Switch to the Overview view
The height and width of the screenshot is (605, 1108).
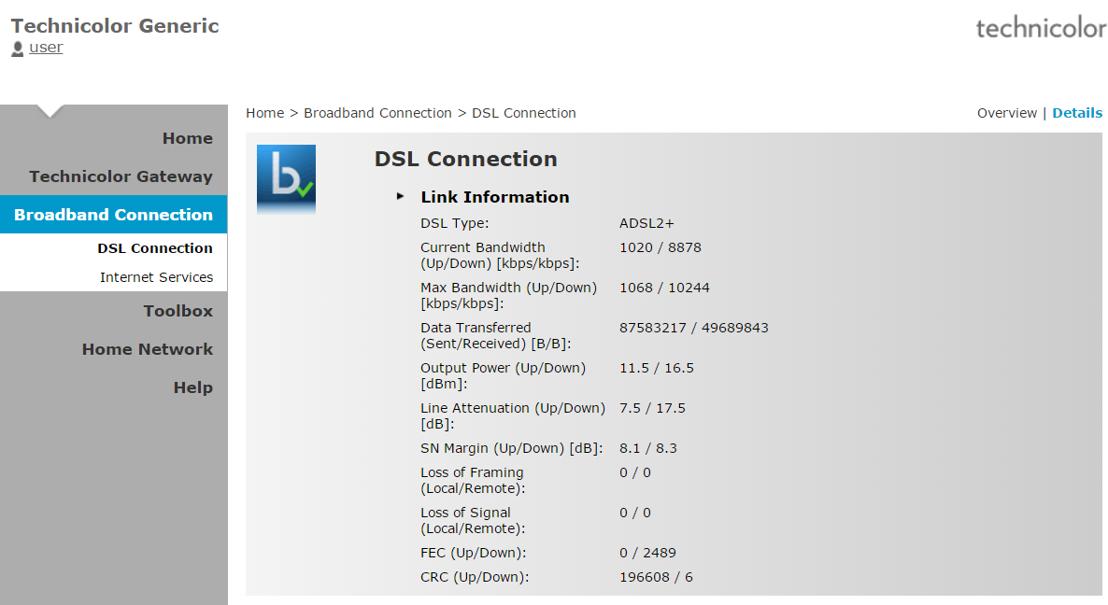tap(1007, 113)
